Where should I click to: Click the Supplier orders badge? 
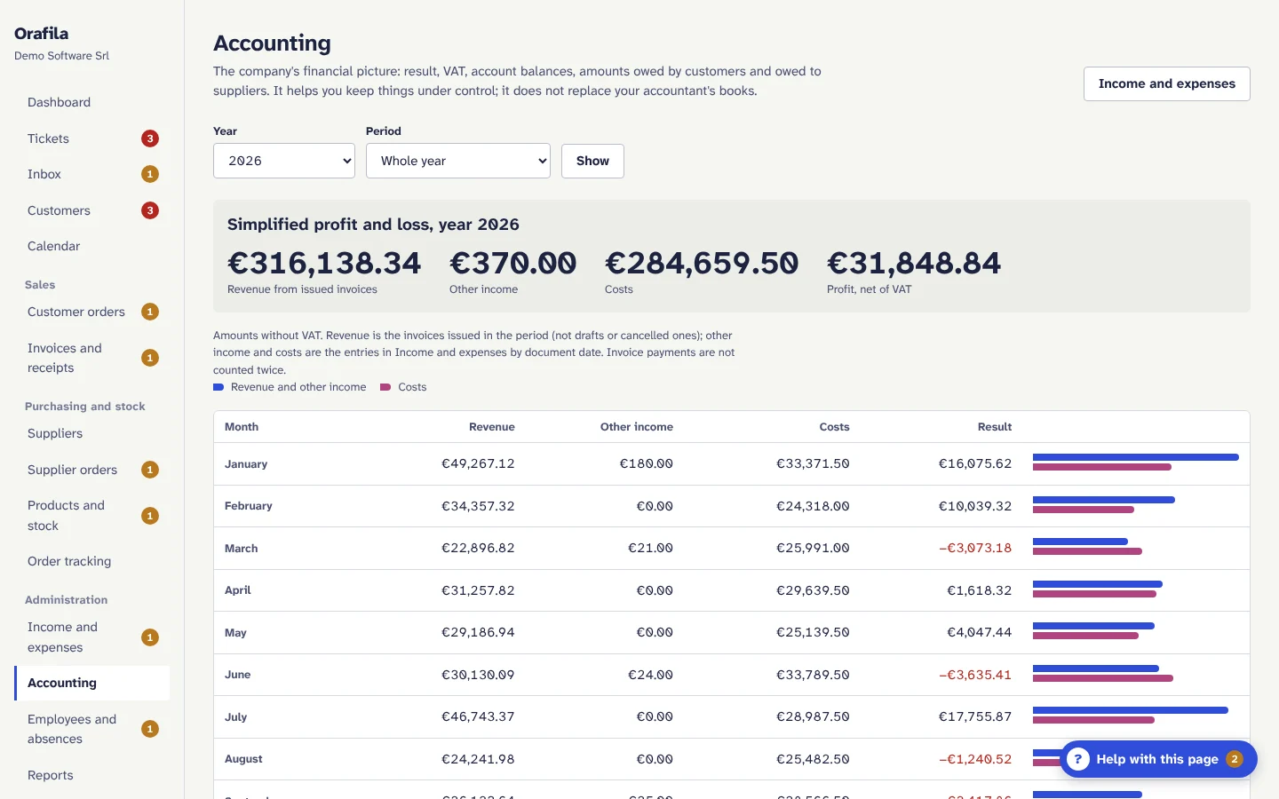point(150,470)
